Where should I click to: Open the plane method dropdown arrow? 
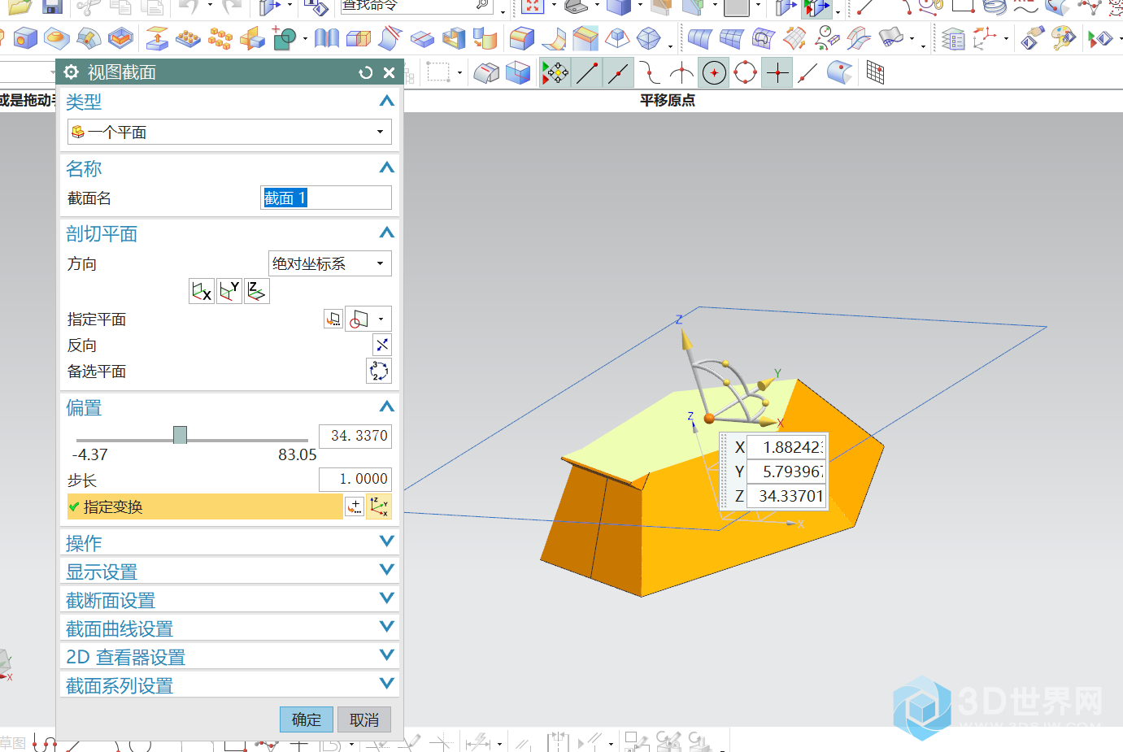pos(381,319)
